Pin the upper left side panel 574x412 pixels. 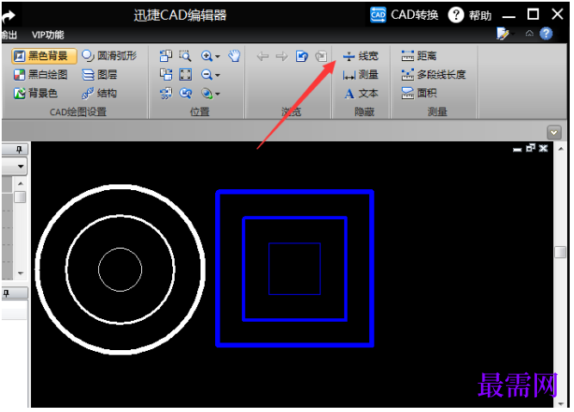coord(19,150)
